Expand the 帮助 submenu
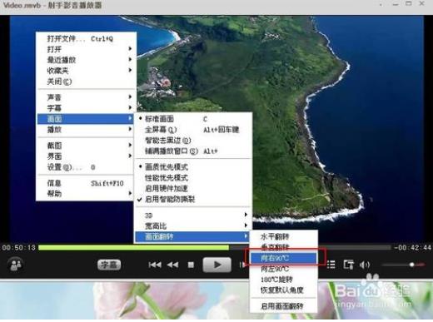The image size is (433, 322). point(87,194)
